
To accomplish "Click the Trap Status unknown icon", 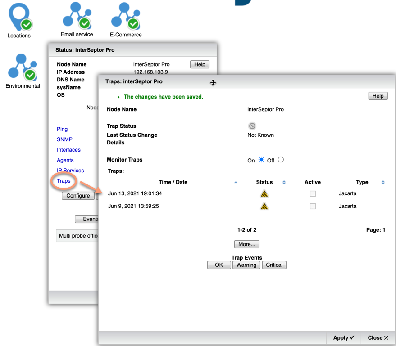I will point(252,126).
